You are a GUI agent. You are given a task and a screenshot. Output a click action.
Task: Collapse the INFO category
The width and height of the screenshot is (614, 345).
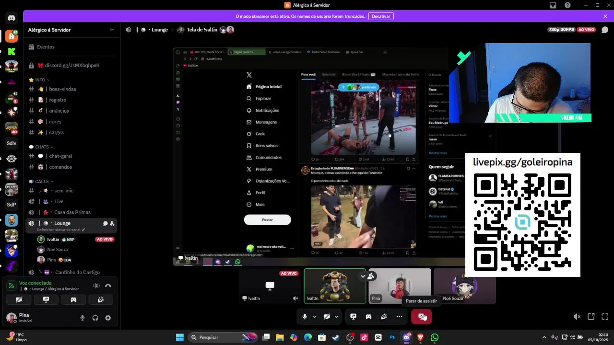(39, 80)
